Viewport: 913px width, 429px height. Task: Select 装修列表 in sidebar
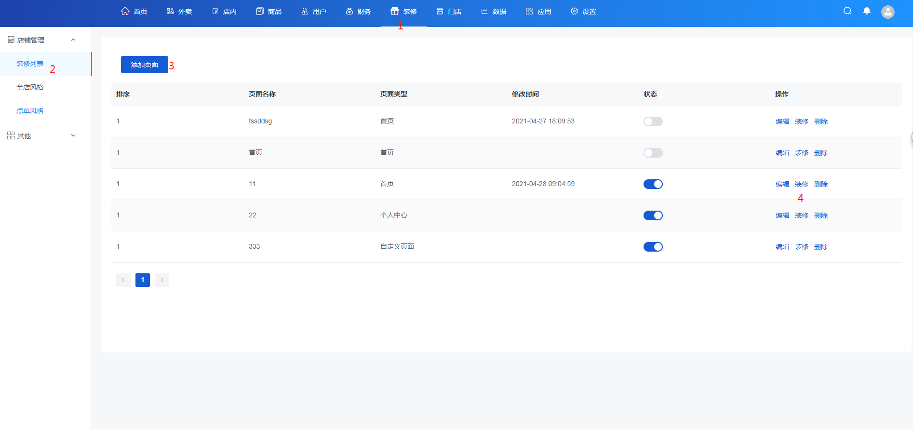(46, 64)
